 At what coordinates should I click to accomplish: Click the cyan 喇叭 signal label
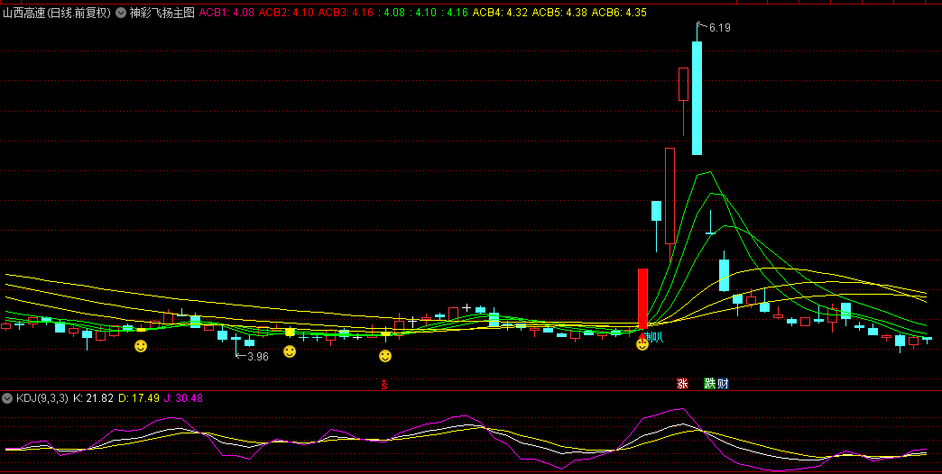click(653, 337)
